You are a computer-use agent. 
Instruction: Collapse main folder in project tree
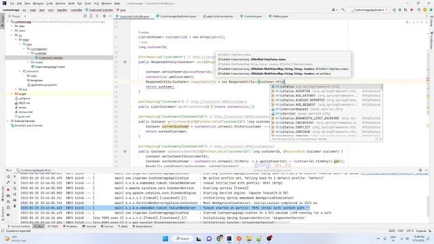(x=16, y=39)
